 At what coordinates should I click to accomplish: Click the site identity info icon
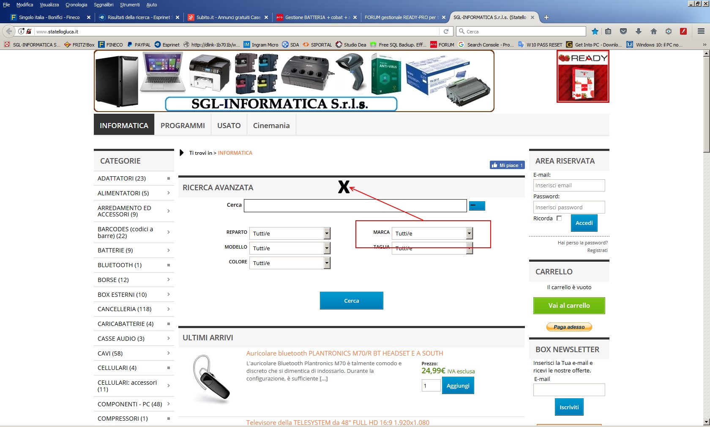(x=21, y=31)
